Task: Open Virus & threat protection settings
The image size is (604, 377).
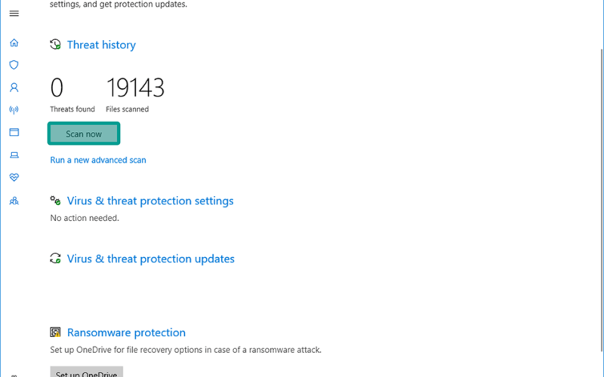Action: click(x=150, y=201)
